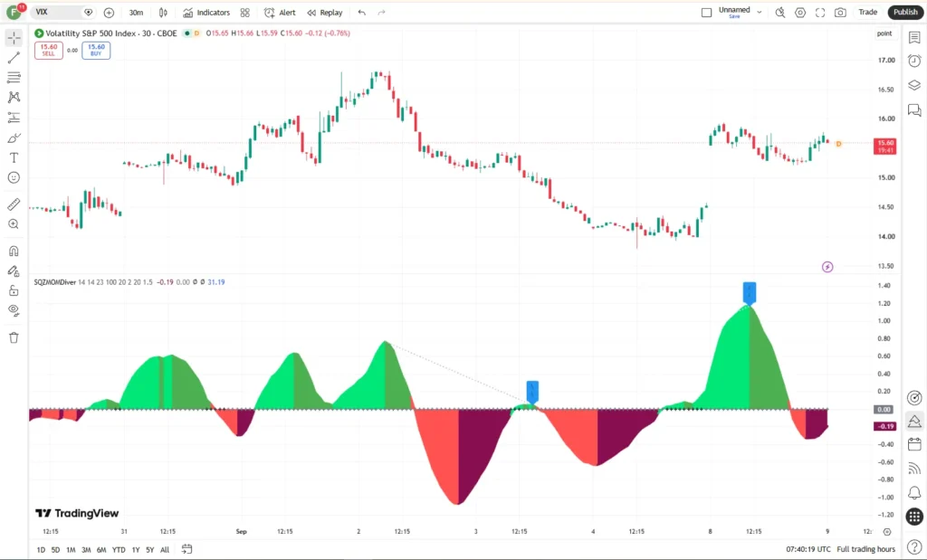Select the 1M date range
The width and height of the screenshot is (927, 560).
point(71,550)
